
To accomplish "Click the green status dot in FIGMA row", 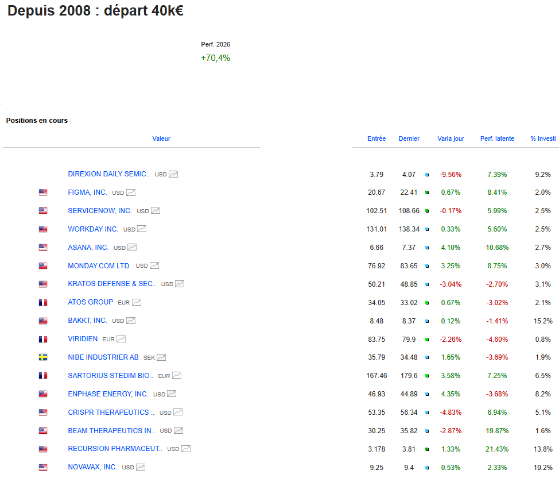I will [427, 193].
